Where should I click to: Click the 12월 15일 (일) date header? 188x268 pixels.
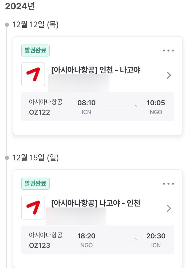36,158
